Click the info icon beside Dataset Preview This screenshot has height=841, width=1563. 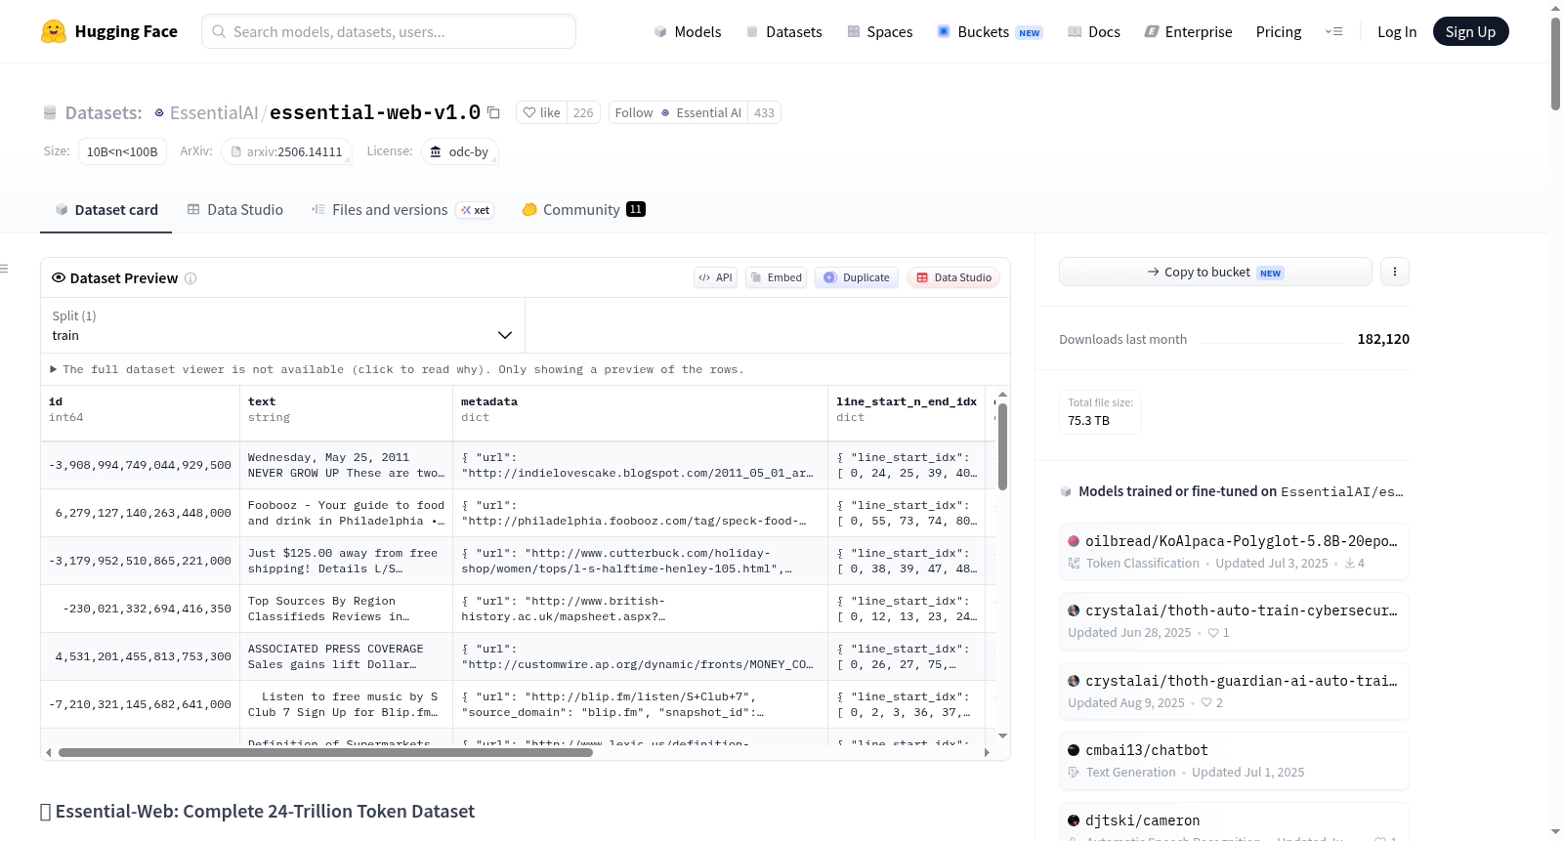(x=190, y=278)
